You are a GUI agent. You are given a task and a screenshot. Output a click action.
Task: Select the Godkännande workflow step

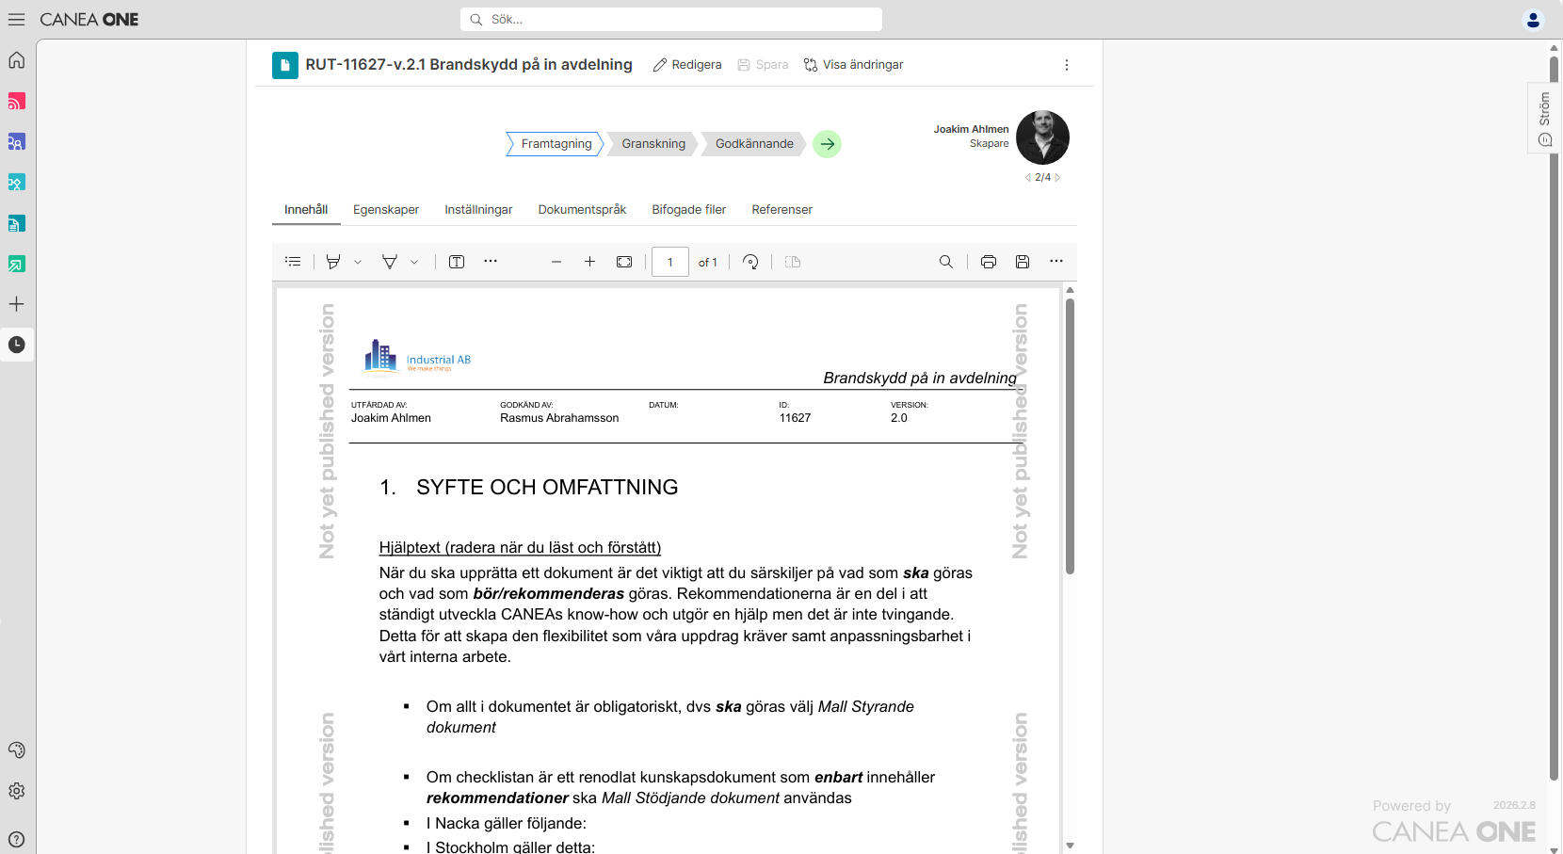pyautogui.click(x=754, y=144)
